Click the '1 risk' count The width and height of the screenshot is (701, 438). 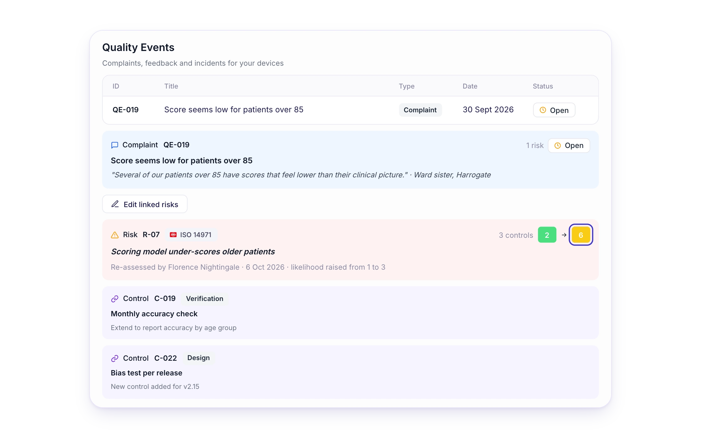pyautogui.click(x=535, y=145)
